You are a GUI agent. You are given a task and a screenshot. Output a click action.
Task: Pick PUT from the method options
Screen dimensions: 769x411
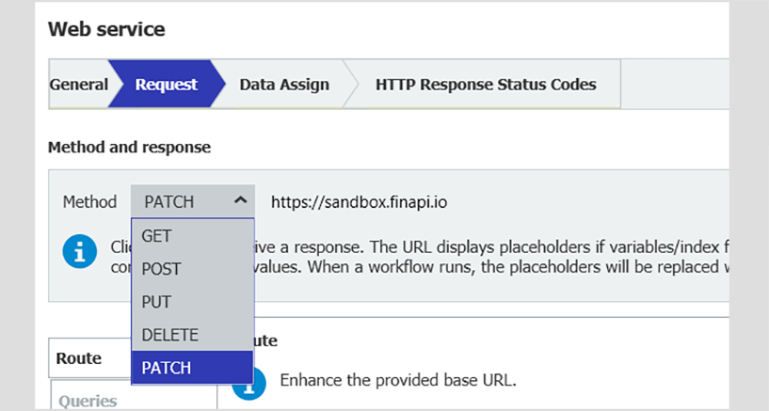coord(155,302)
